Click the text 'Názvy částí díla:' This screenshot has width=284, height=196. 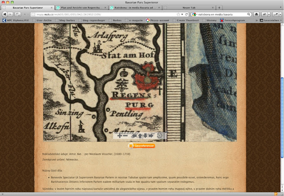pyautogui.click(x=52, y=170)
